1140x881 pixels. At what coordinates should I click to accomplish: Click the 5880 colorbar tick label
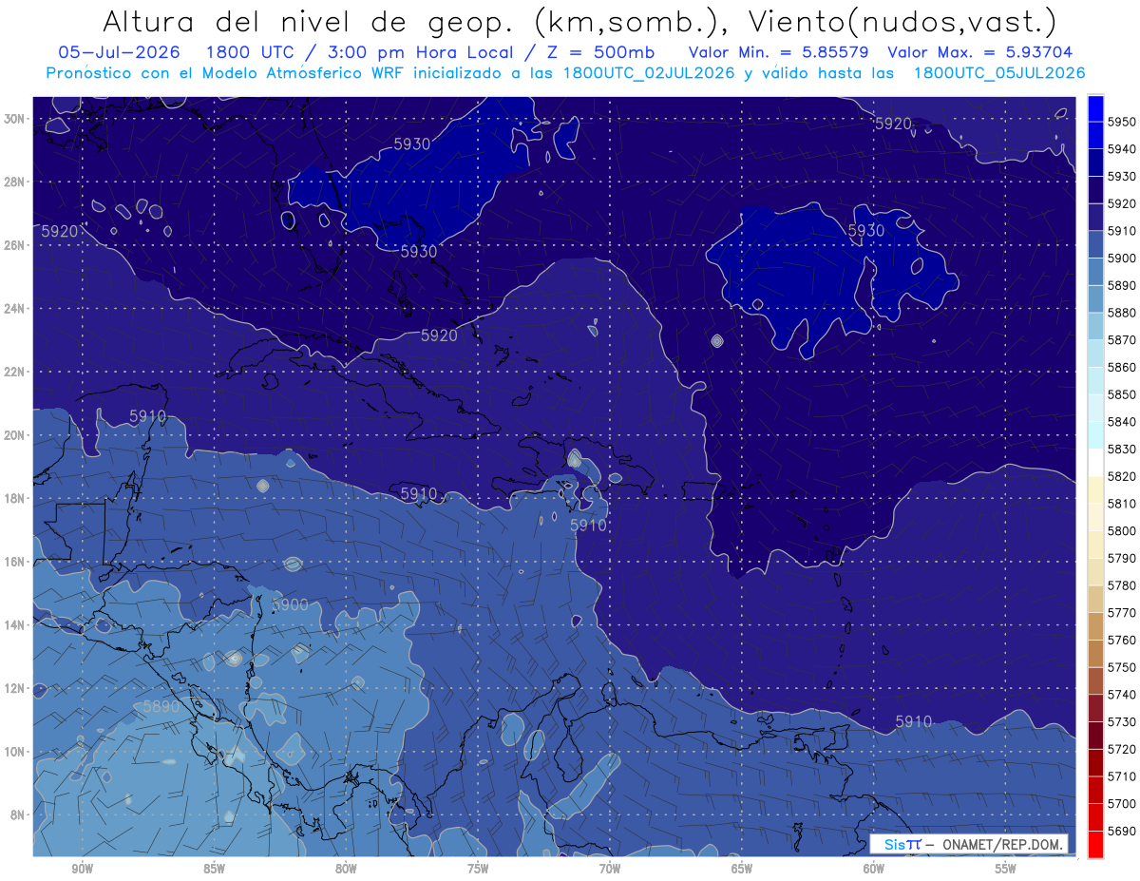tap(1121, 313)
